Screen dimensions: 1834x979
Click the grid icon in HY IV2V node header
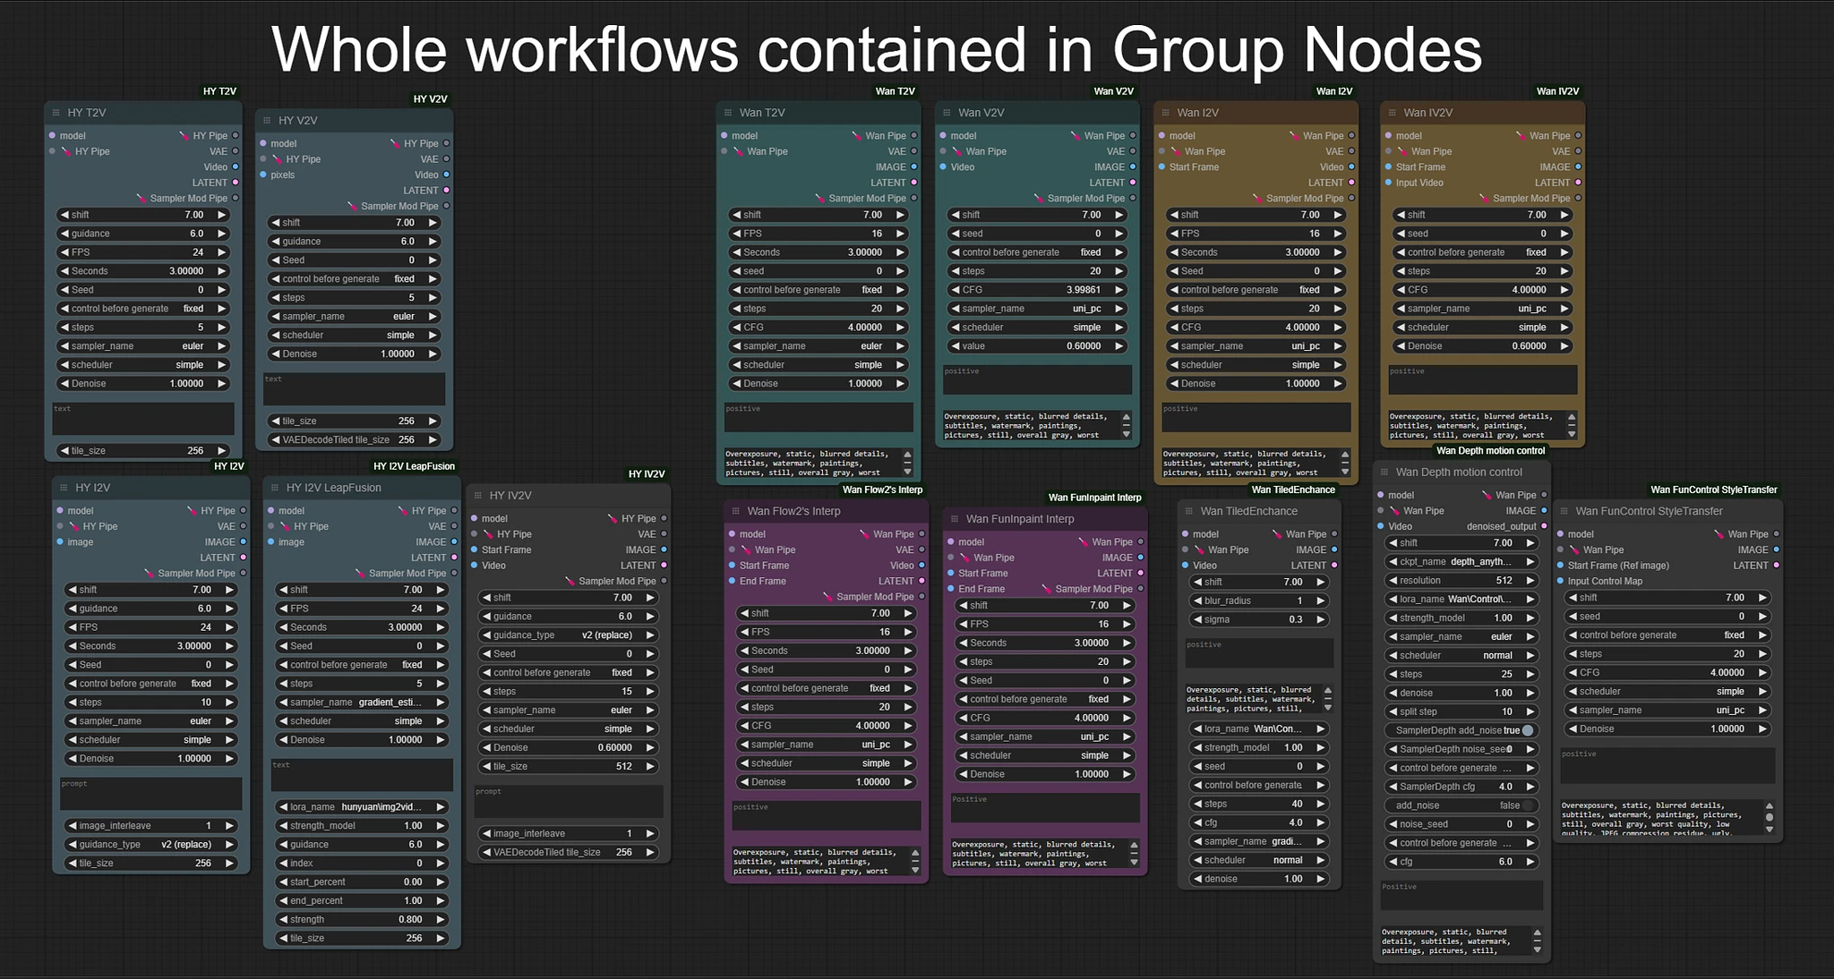(x=478, y=496)
